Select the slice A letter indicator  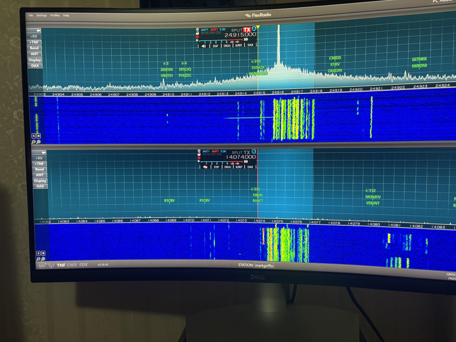(x=254, y=28)
